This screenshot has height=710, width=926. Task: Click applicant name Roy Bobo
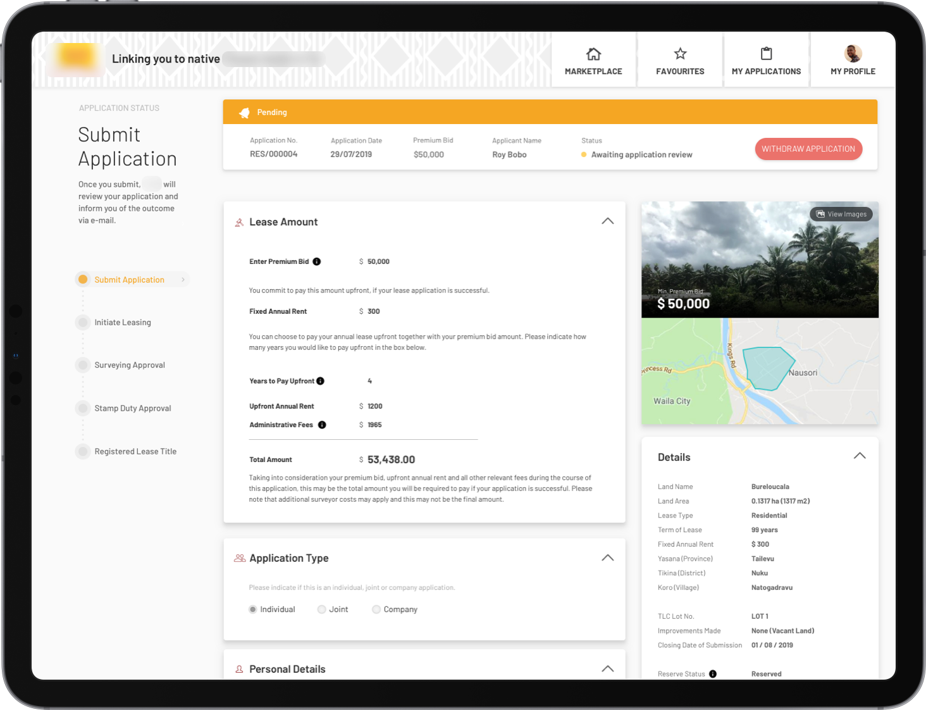(509, 154)
